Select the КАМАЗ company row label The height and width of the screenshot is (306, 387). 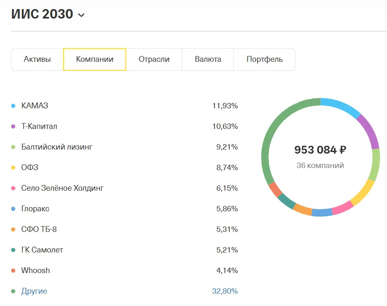pos(35,106)
